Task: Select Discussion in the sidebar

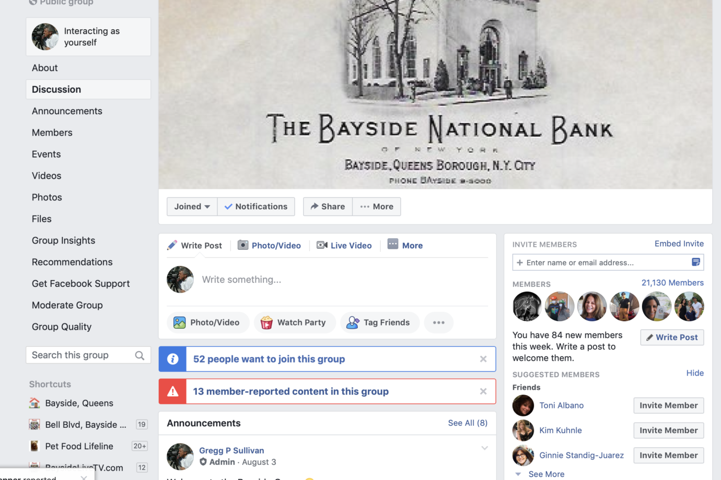Action: (x=88, y=89)
